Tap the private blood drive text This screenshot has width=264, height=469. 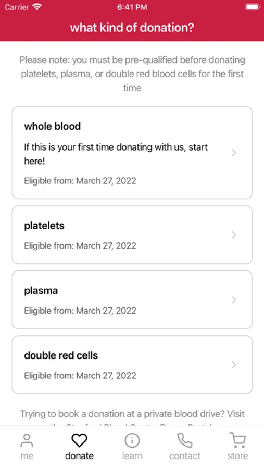click(x=132, y=414)
